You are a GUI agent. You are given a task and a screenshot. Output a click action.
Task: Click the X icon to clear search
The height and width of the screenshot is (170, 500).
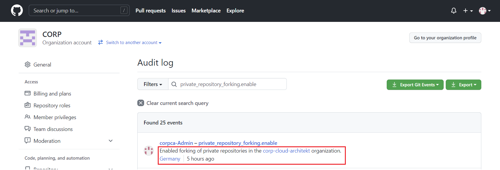tap(141, 103)
